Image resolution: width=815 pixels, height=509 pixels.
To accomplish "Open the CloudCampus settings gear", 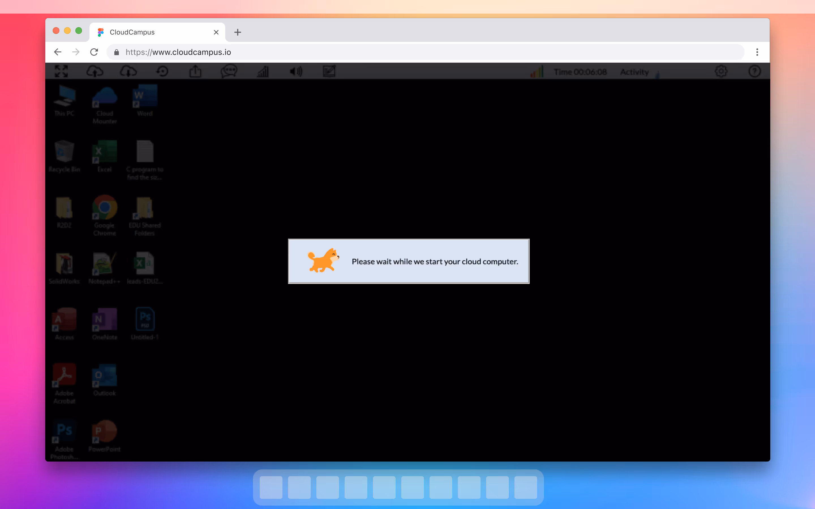I will point(721,71).
